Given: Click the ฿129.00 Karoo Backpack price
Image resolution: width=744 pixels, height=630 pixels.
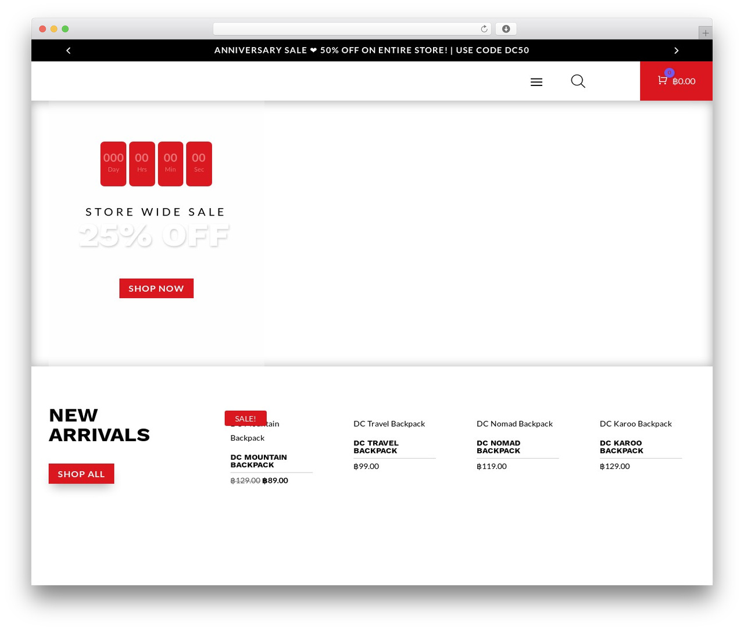Looking at the screenshot, I should pos(615,466).
